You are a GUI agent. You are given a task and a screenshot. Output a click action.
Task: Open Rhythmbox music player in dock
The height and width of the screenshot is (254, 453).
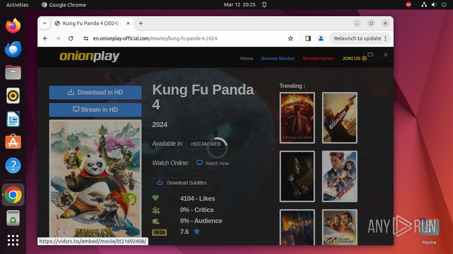pyautogui.click(x=13, y=96)
